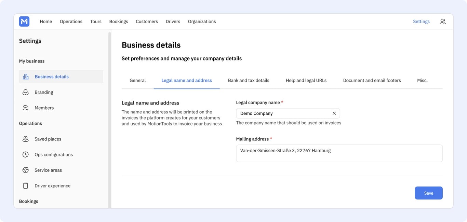Select the Help and legal URLs tab
Screen dimensions: 467x222
[306, 81]
